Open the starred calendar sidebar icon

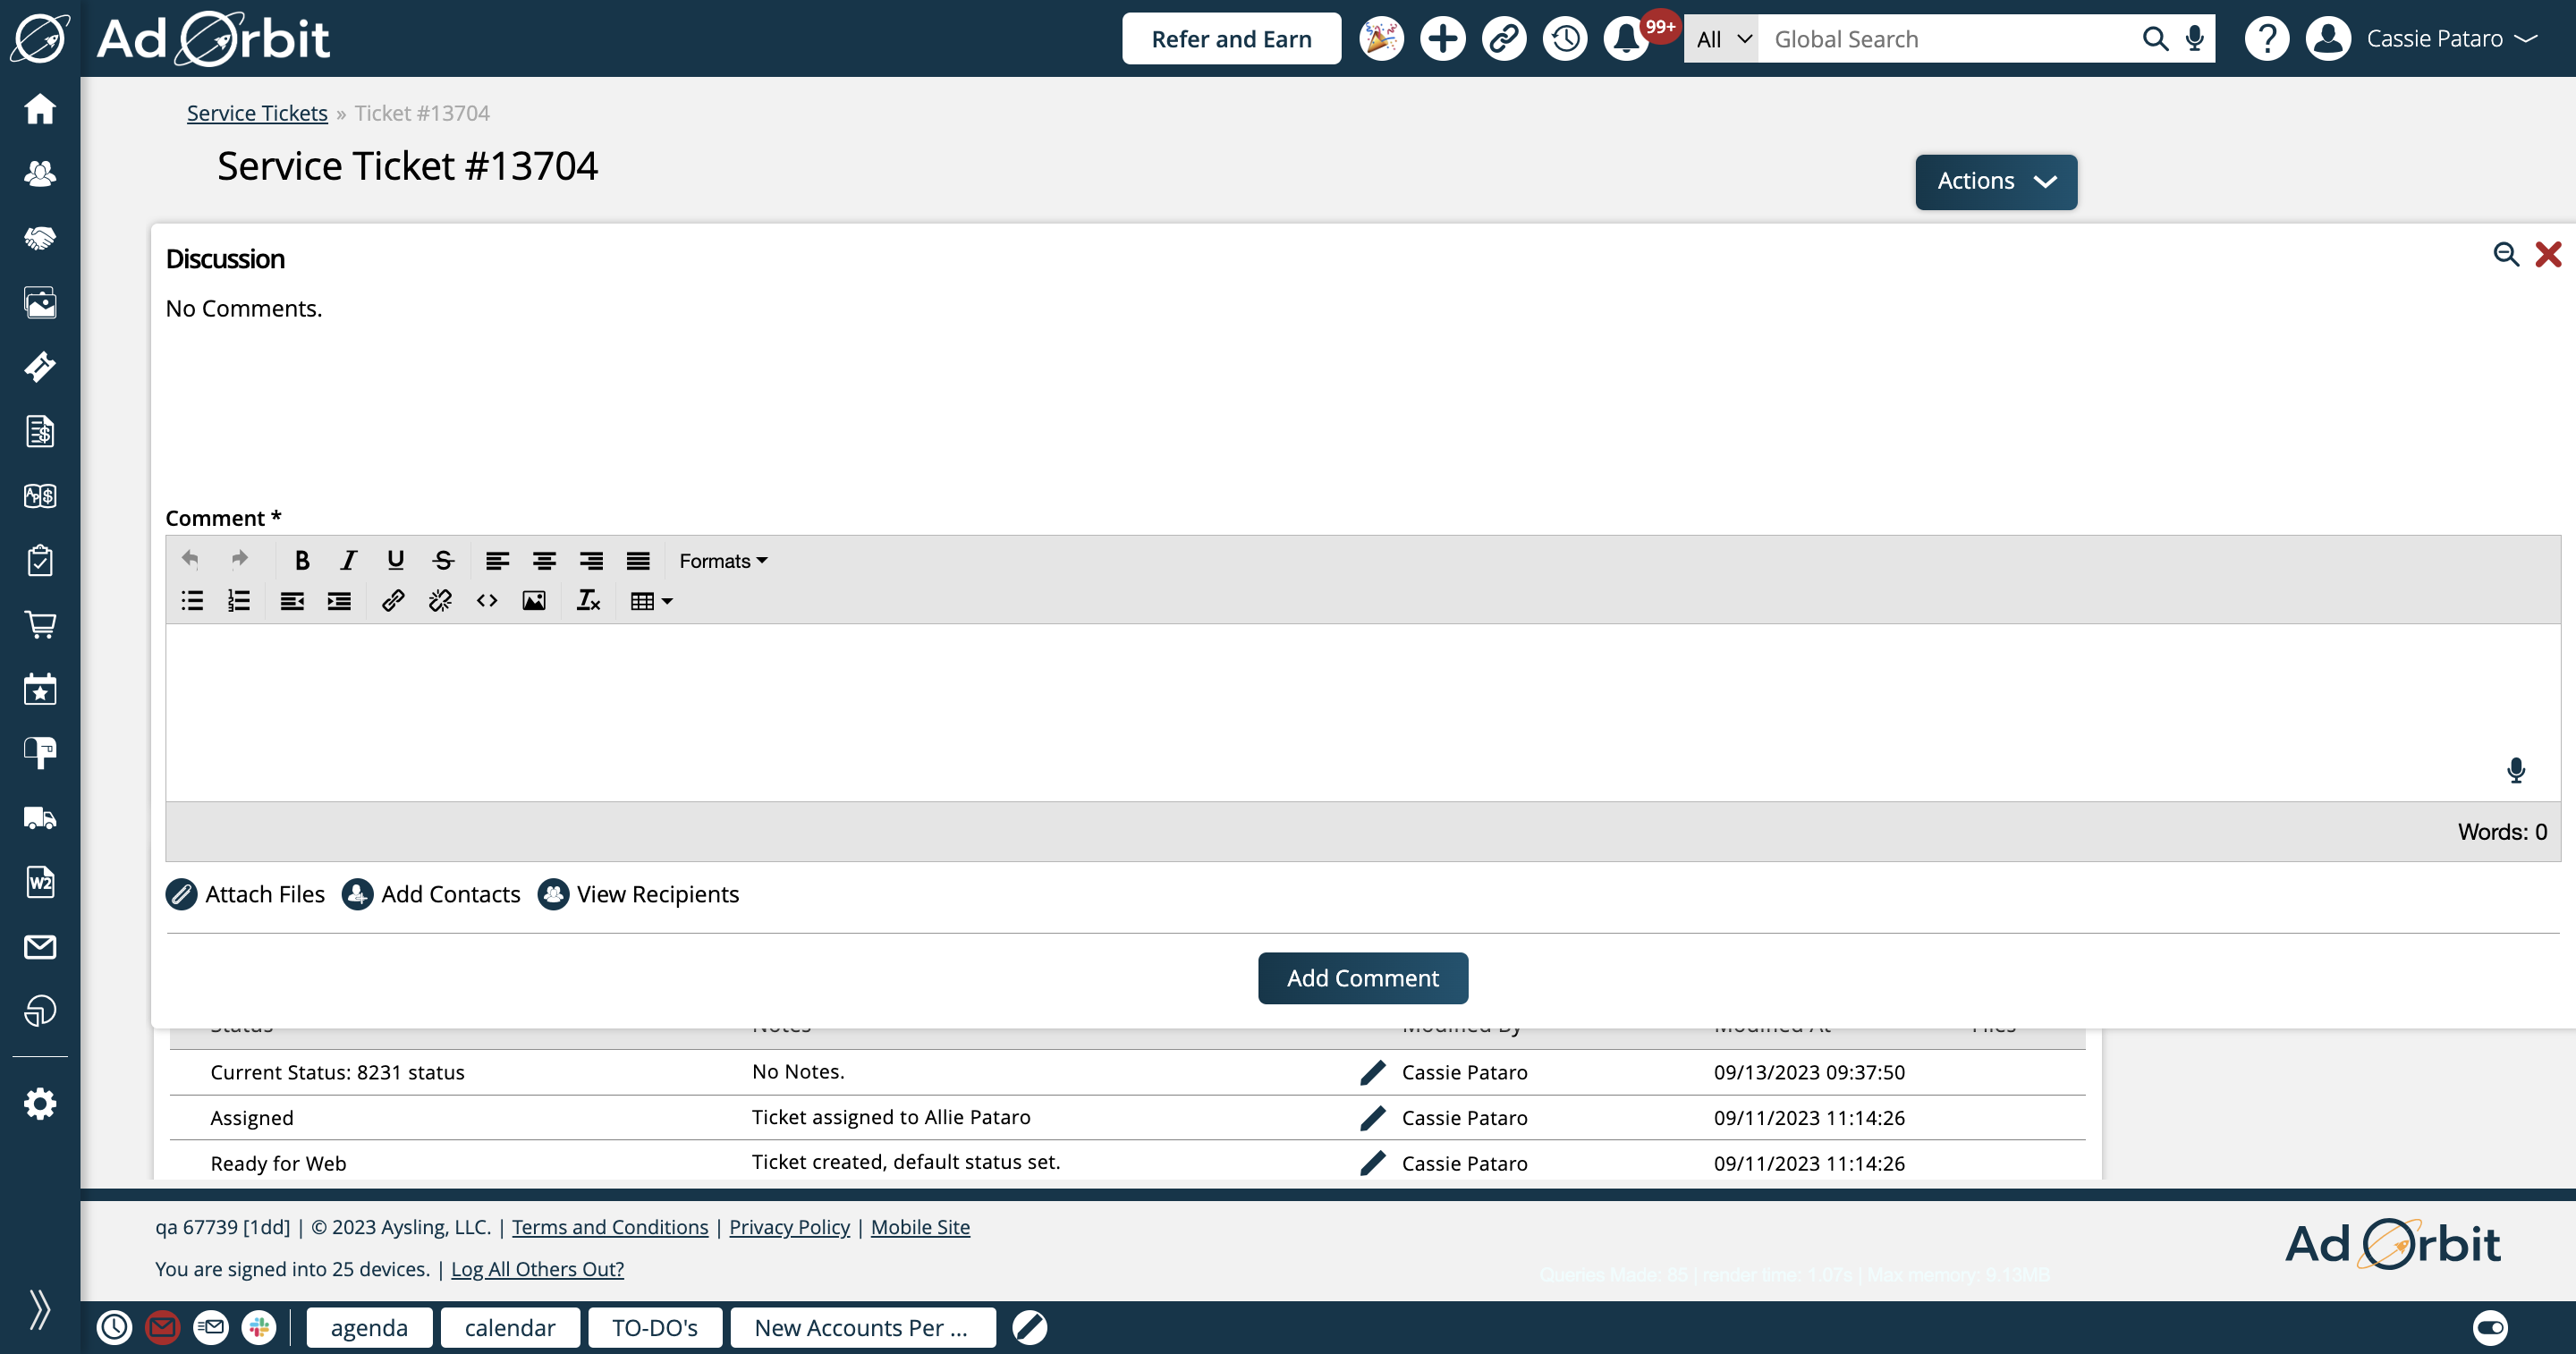coord(40,689)
